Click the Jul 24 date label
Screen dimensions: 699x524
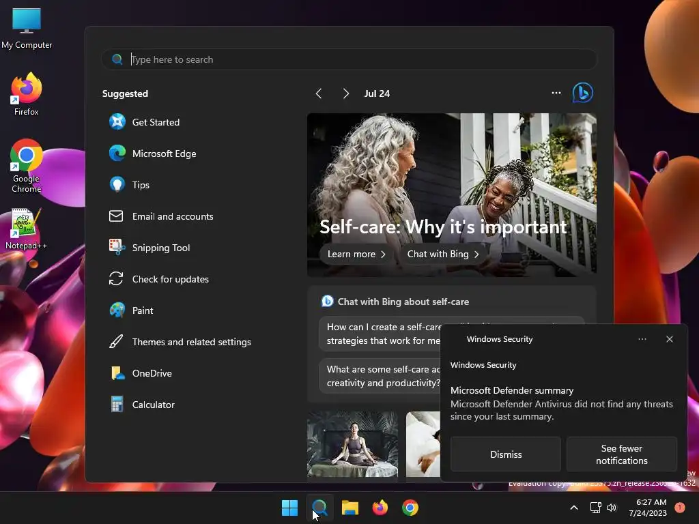pos(377,93)
